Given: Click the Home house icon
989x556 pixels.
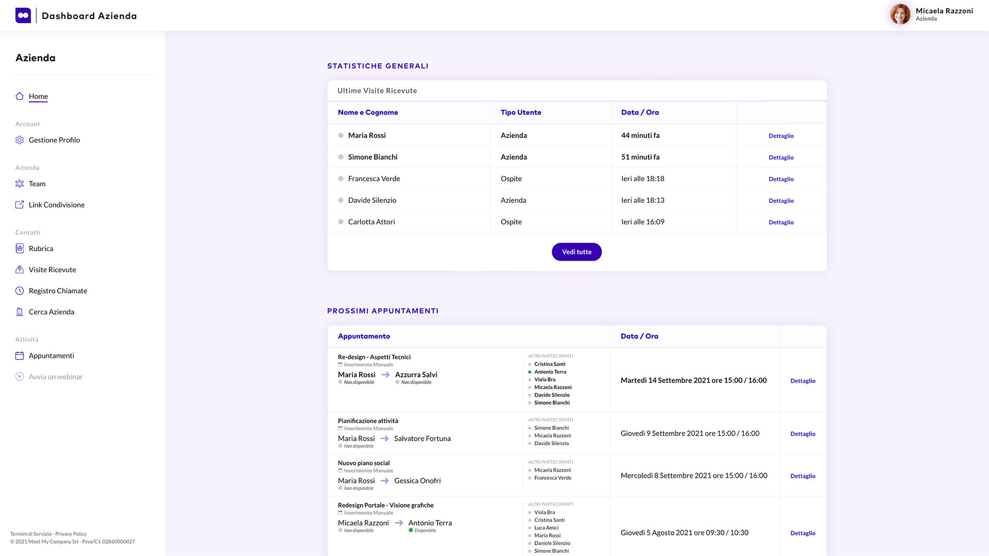Looking at the screenshot, I should tap(20, 96).
